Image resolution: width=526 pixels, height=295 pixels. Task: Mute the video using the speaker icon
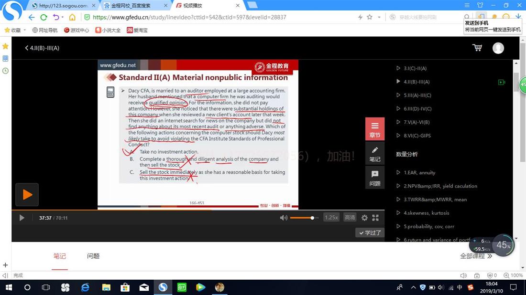[284, 218]
